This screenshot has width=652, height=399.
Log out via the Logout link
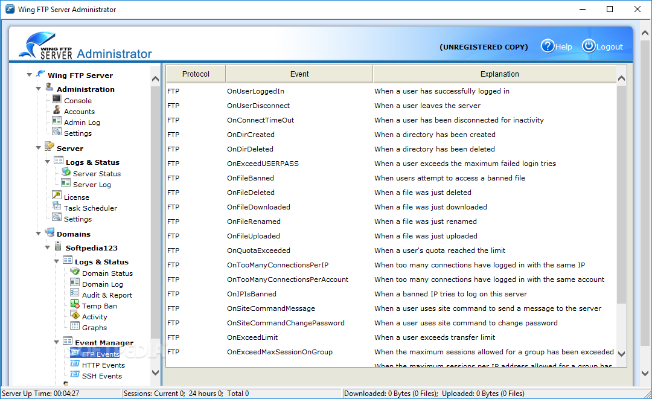point(610,47)
